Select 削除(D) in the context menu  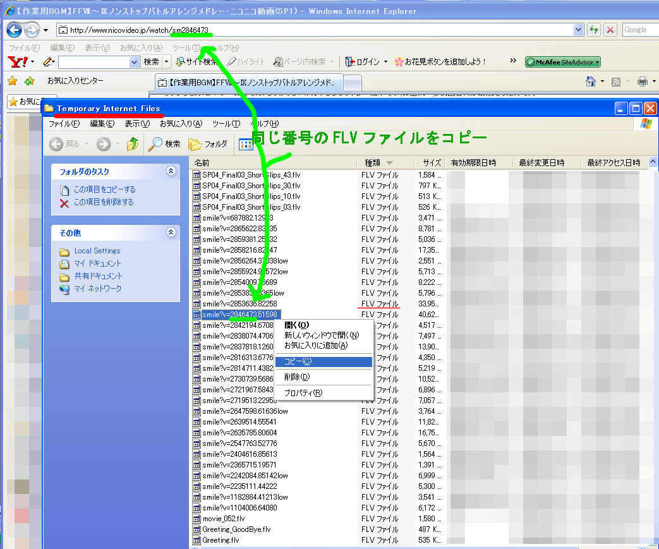[323, 377]
